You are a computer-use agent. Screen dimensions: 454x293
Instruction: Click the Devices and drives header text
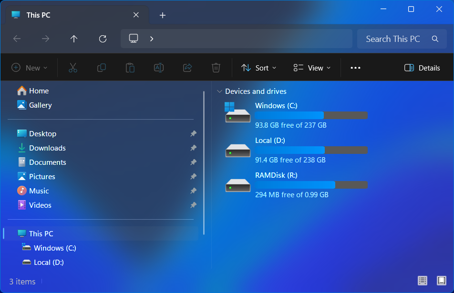coord(256,91)
